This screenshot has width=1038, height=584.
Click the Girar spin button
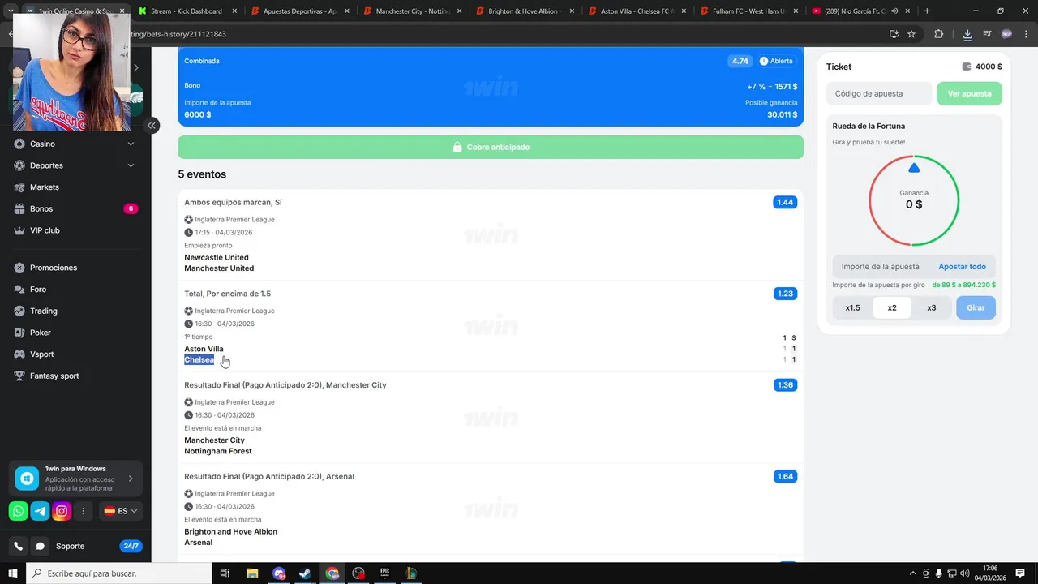976,308
